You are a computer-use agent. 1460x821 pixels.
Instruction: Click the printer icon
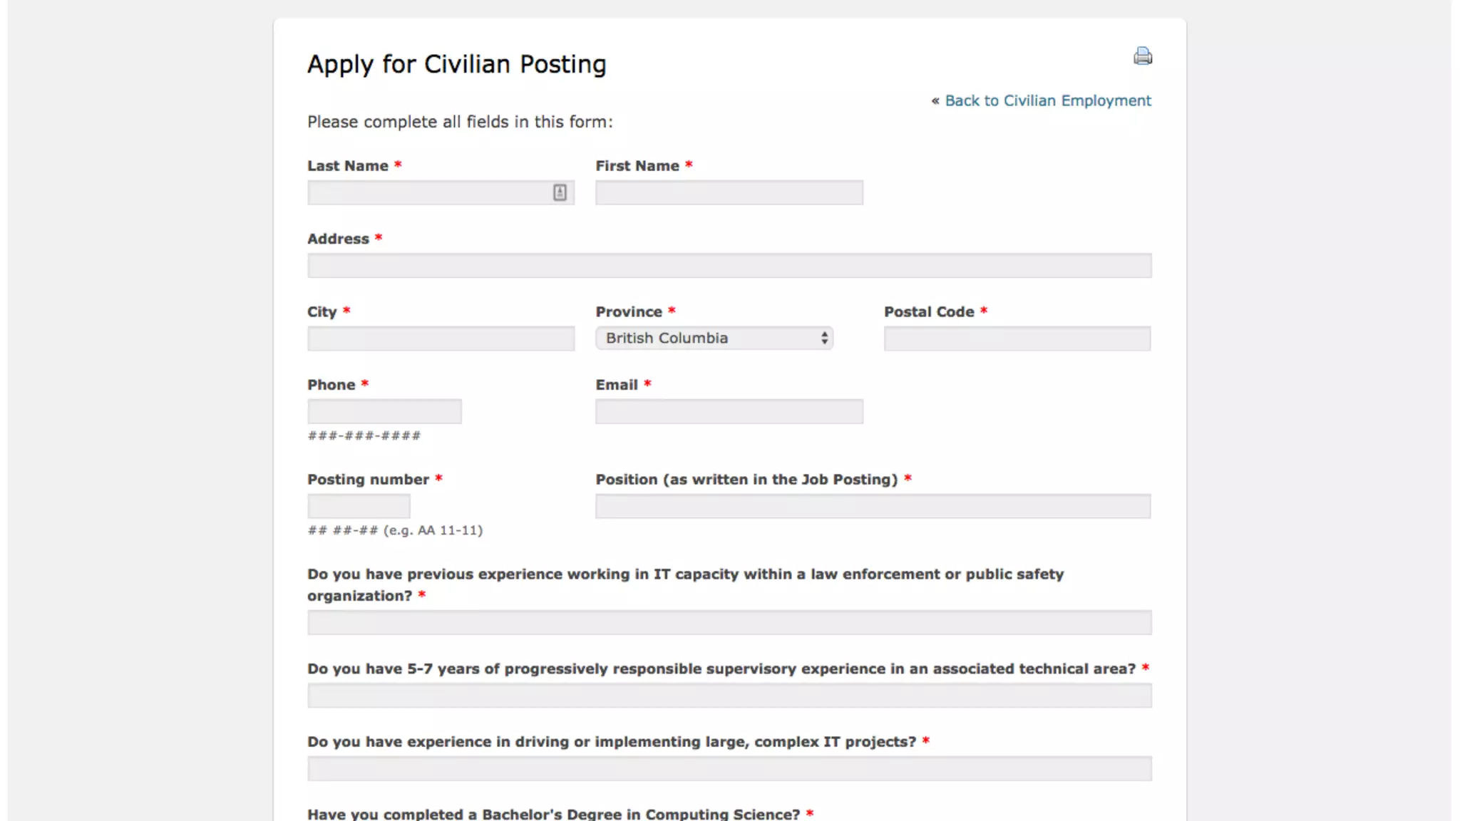1142,56
